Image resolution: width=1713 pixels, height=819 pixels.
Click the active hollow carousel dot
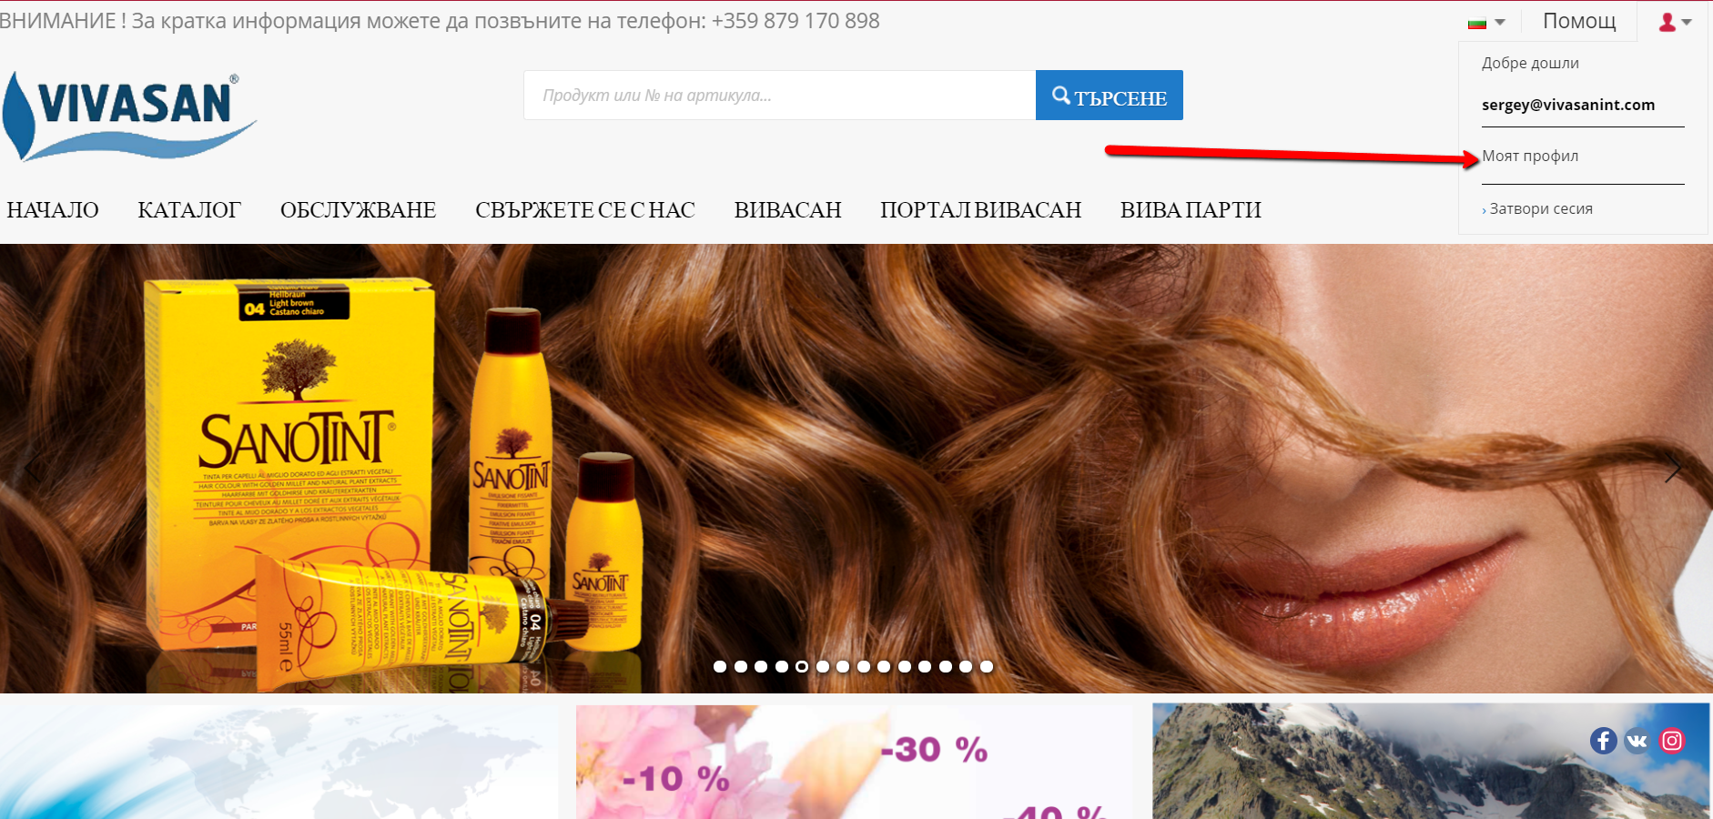click(x=802, y=666)
